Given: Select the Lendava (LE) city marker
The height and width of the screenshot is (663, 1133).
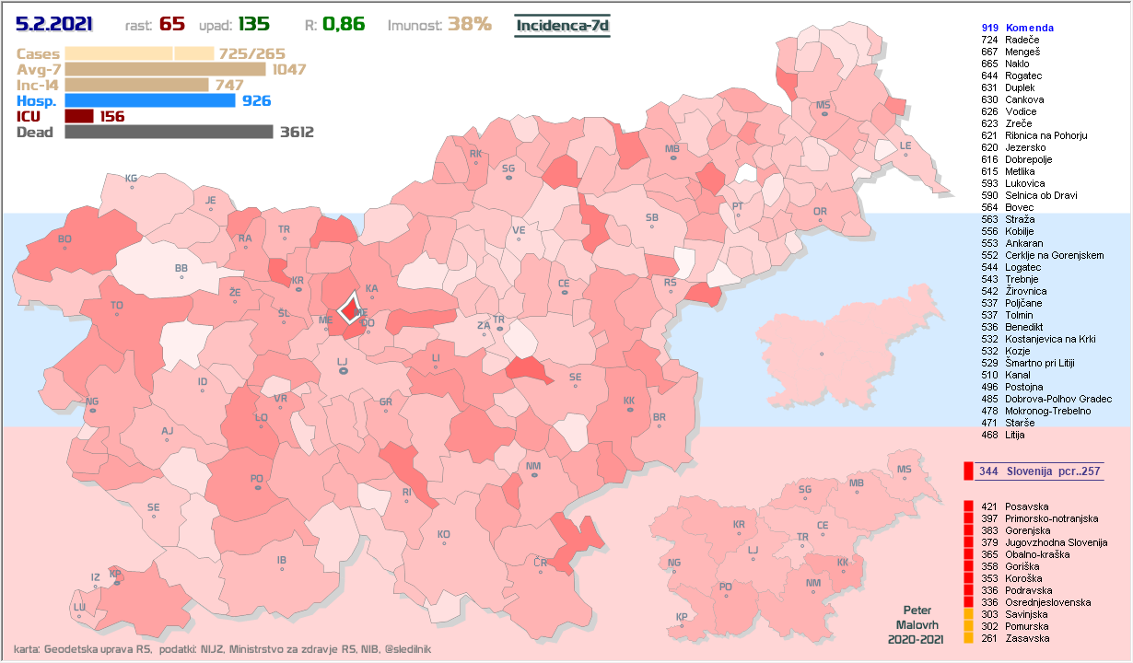Looking at the screenshot, I should (x=905, y=154).
